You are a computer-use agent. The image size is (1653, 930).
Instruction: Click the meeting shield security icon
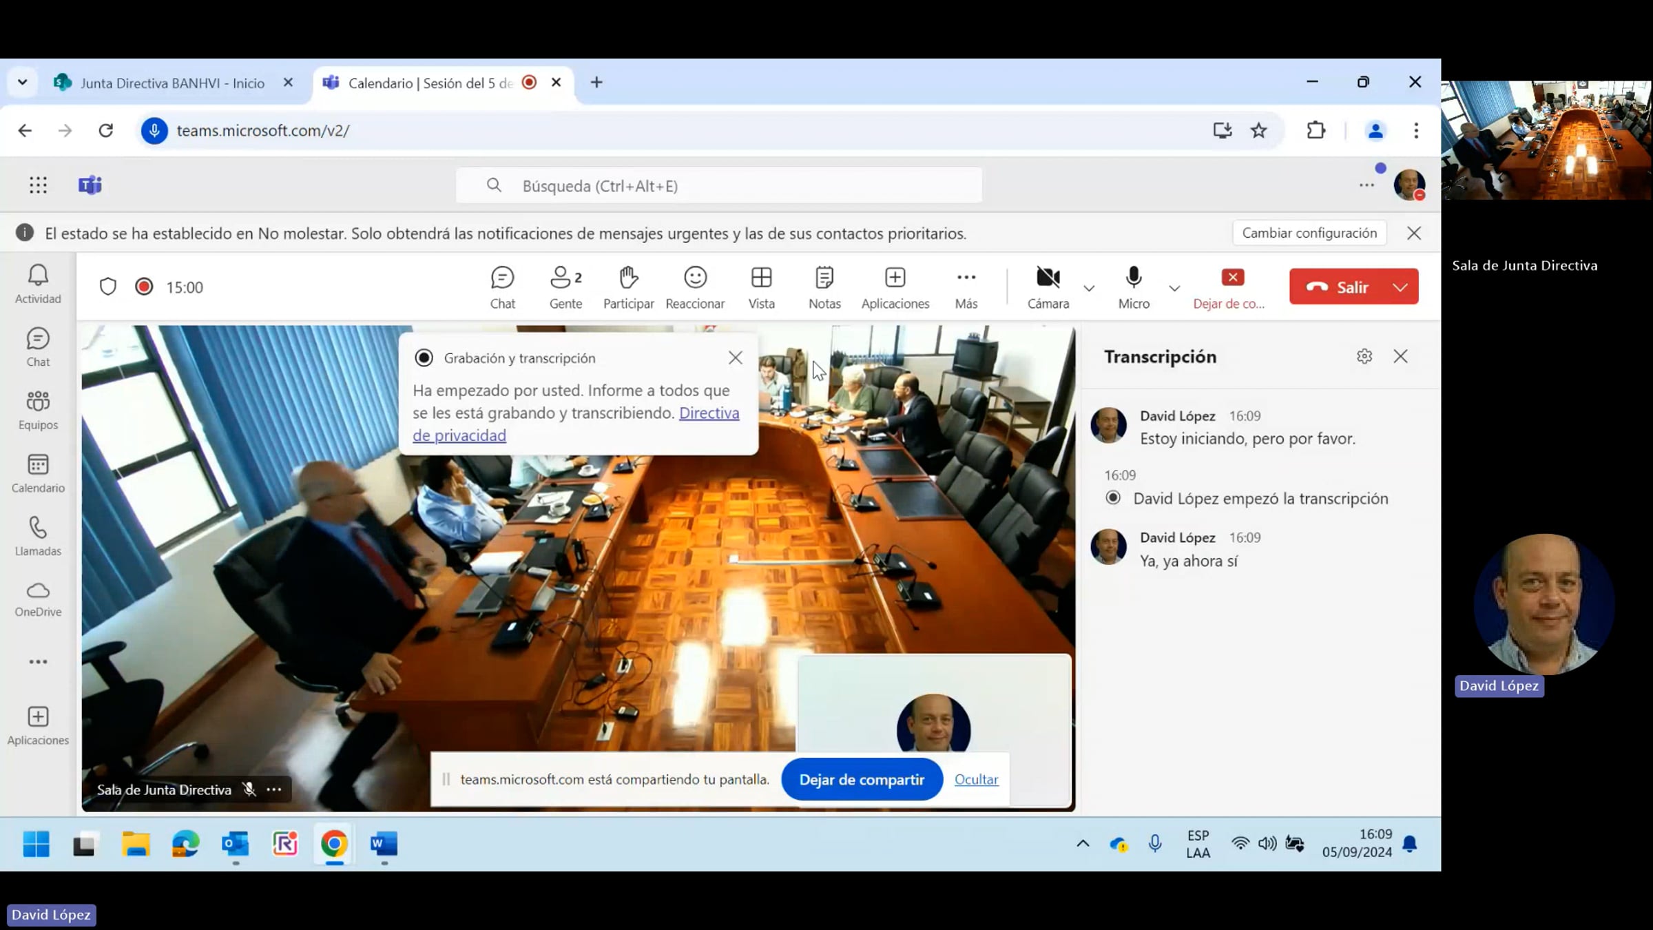(108, 287)
